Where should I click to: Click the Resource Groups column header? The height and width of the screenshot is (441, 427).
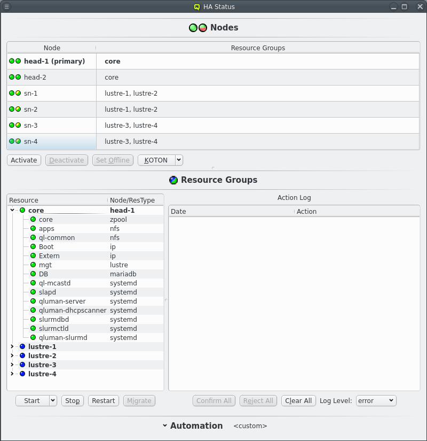tap(258, 48)
